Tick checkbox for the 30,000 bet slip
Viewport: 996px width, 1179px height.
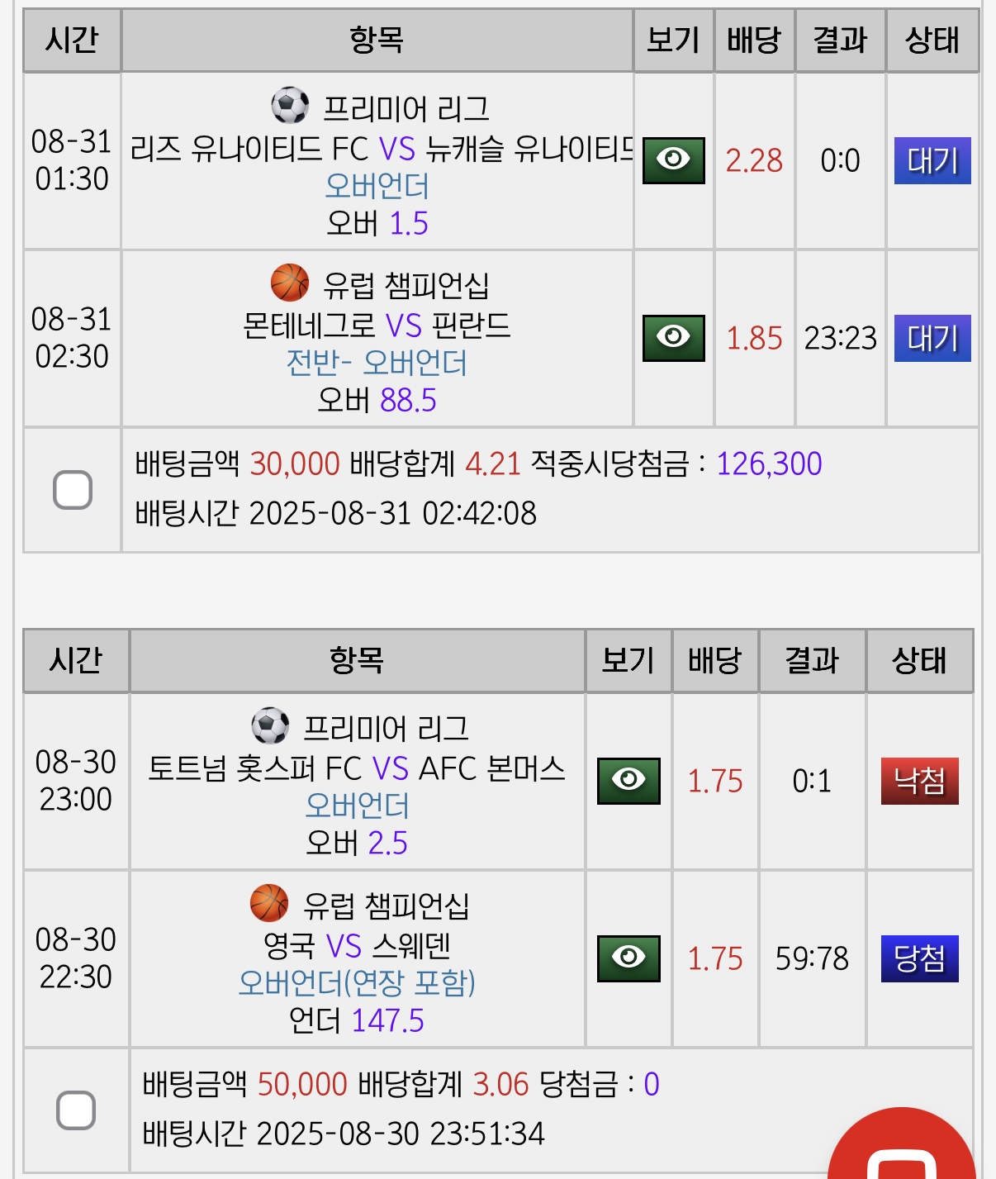point(73,490)
